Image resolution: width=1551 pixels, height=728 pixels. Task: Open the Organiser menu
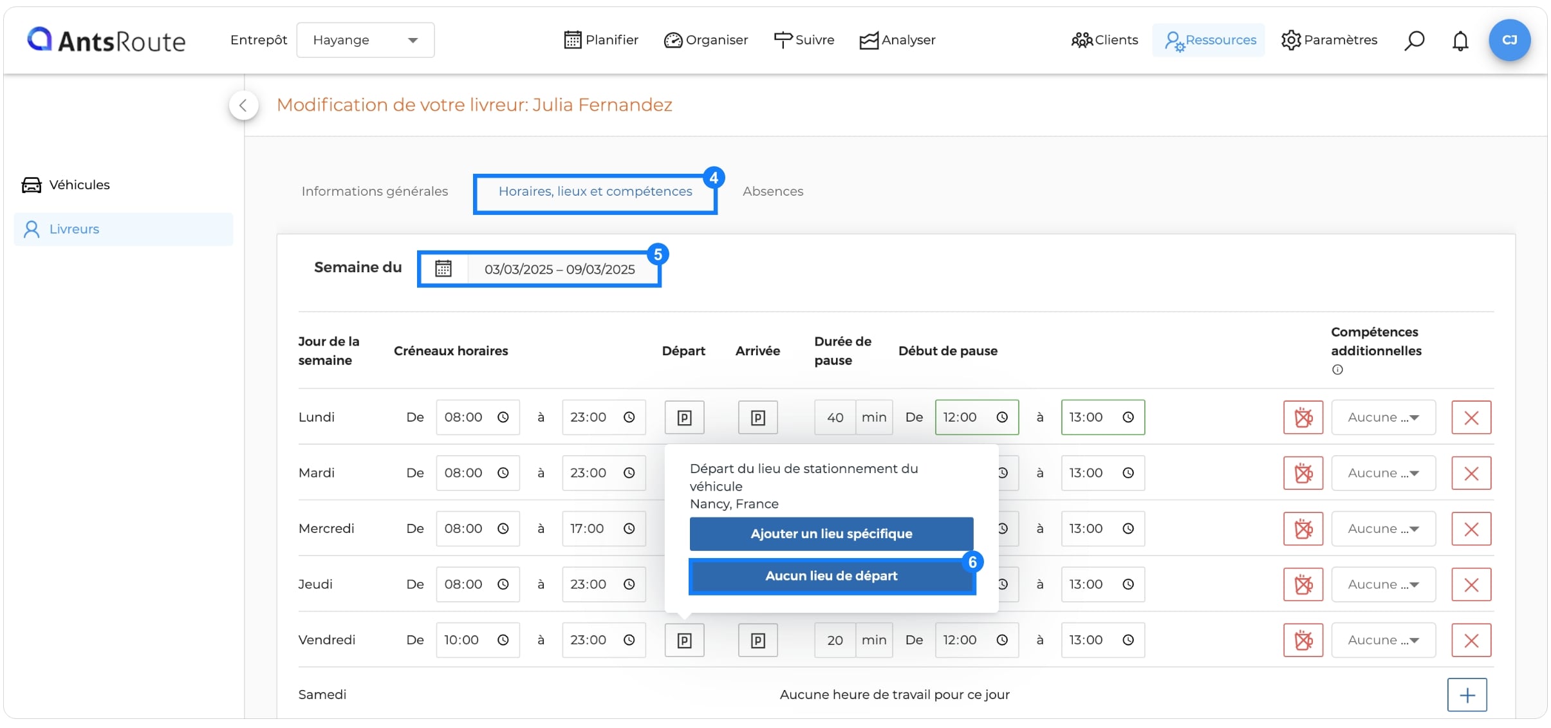(706, 40)
